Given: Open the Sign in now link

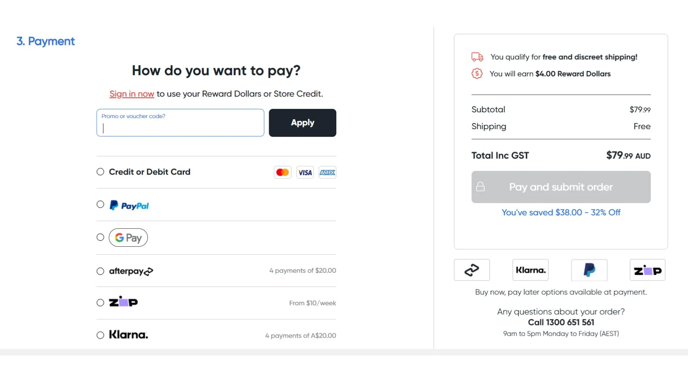Looking at the screenshot, I should (x=131, y=94).
